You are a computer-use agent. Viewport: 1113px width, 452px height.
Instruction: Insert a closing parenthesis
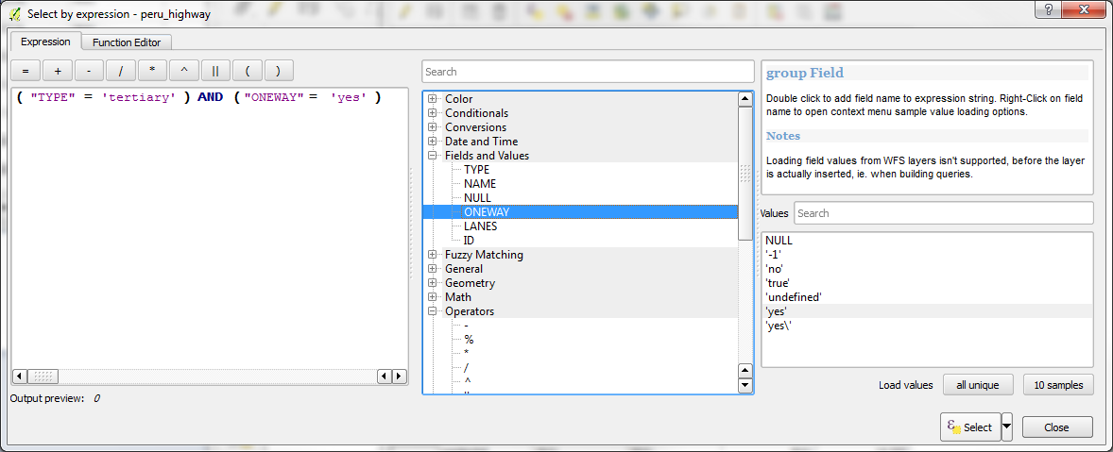pyautogui.click(x=279, y=71)
